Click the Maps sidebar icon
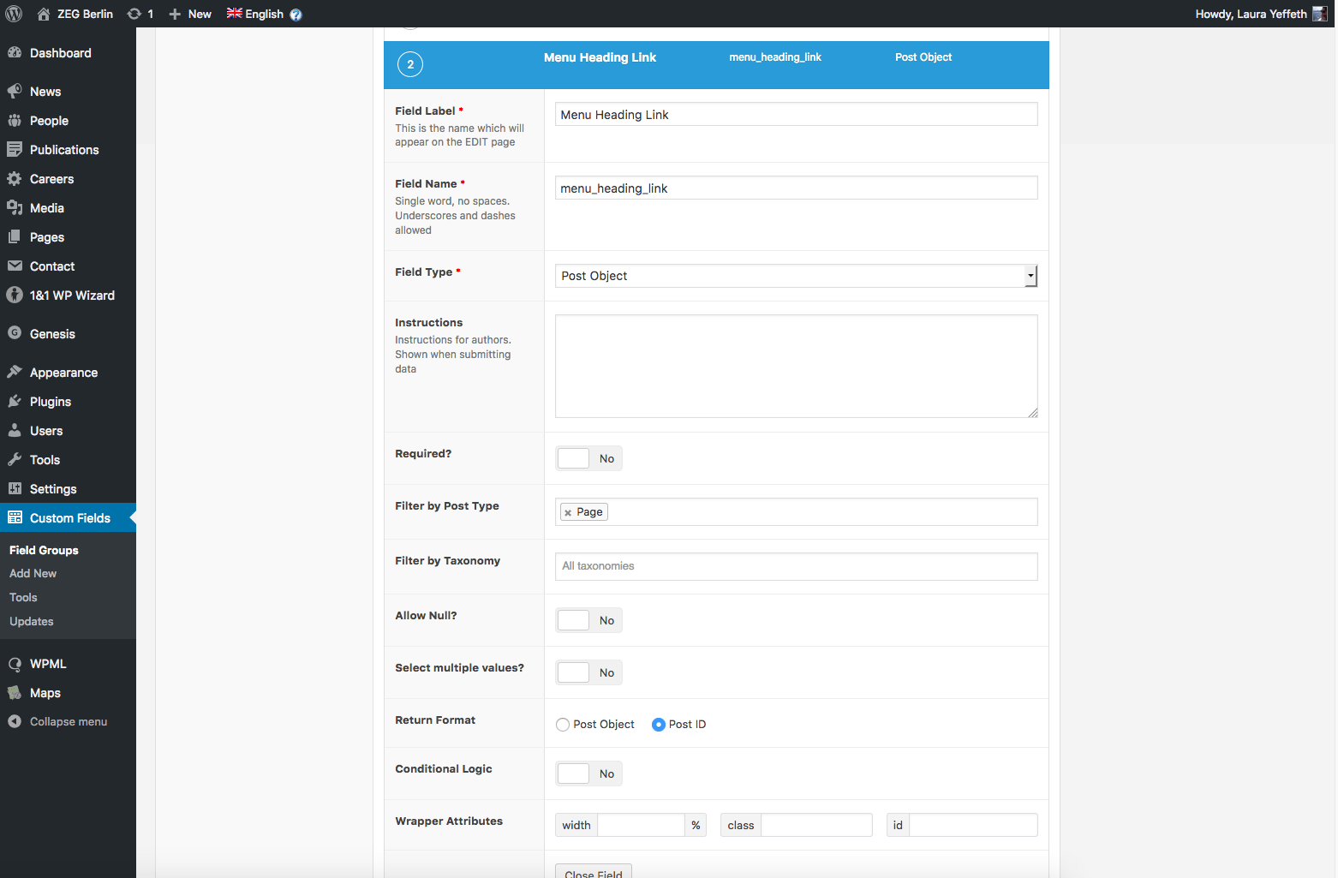This screenshot has height=878, width=1338. tap(15, 692)
